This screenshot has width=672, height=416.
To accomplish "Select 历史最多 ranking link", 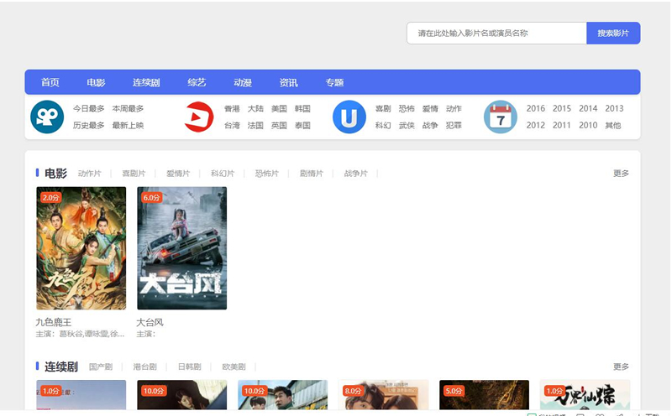I will [89, 126].
